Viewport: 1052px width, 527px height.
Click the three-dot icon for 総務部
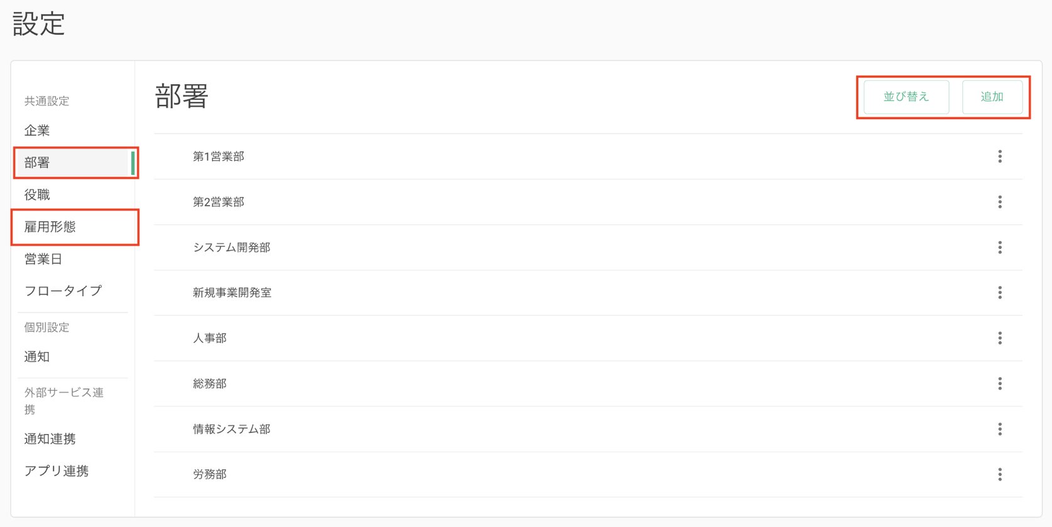1000,383
